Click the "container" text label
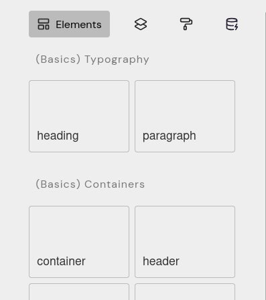The image size is (266, 300). [x=61, y=261]
